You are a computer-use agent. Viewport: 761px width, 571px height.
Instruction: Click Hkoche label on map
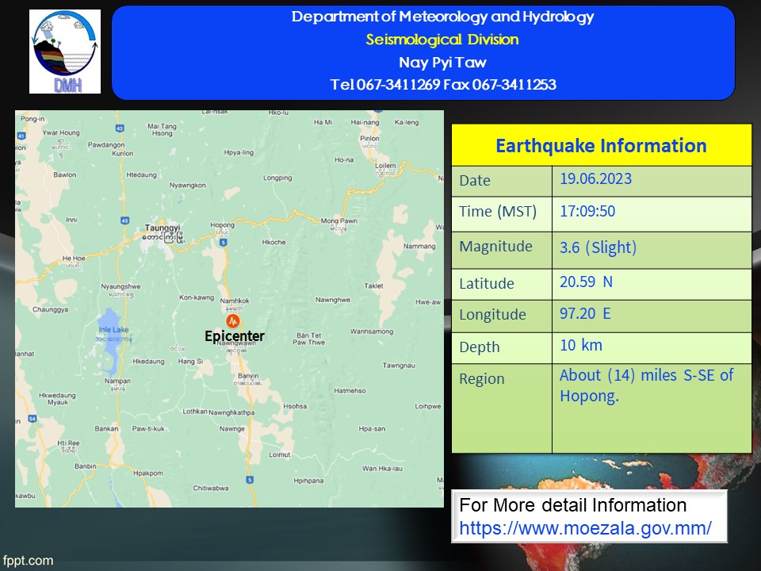273,243
